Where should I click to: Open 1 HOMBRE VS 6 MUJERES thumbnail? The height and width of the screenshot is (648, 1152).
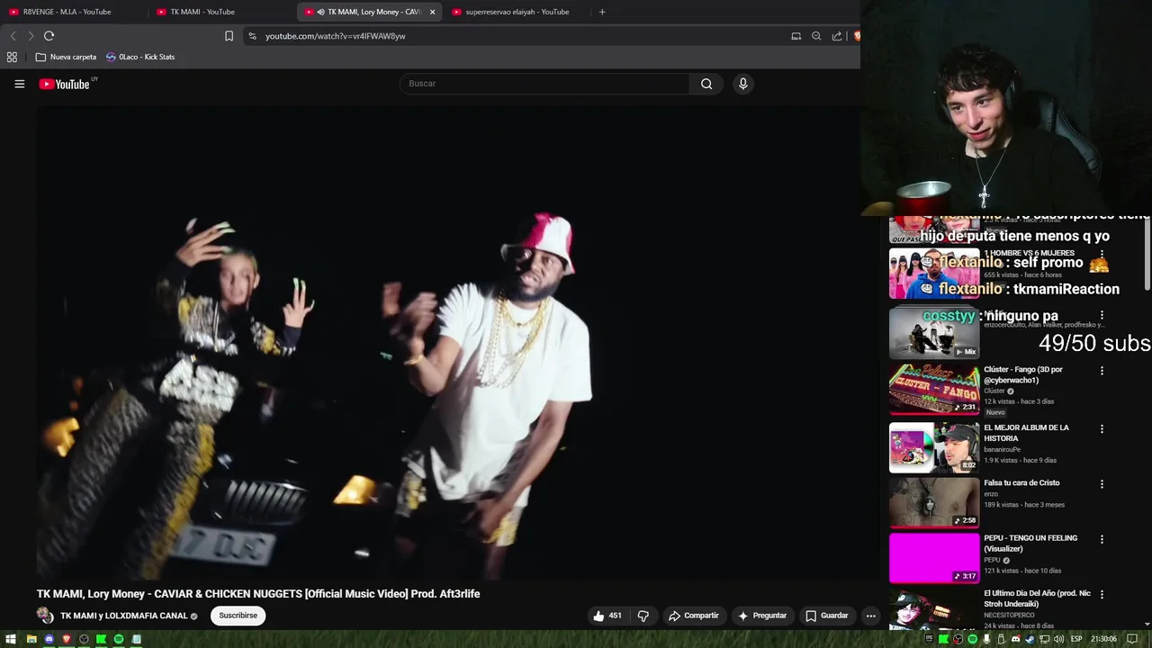click(x=934, y=273)
